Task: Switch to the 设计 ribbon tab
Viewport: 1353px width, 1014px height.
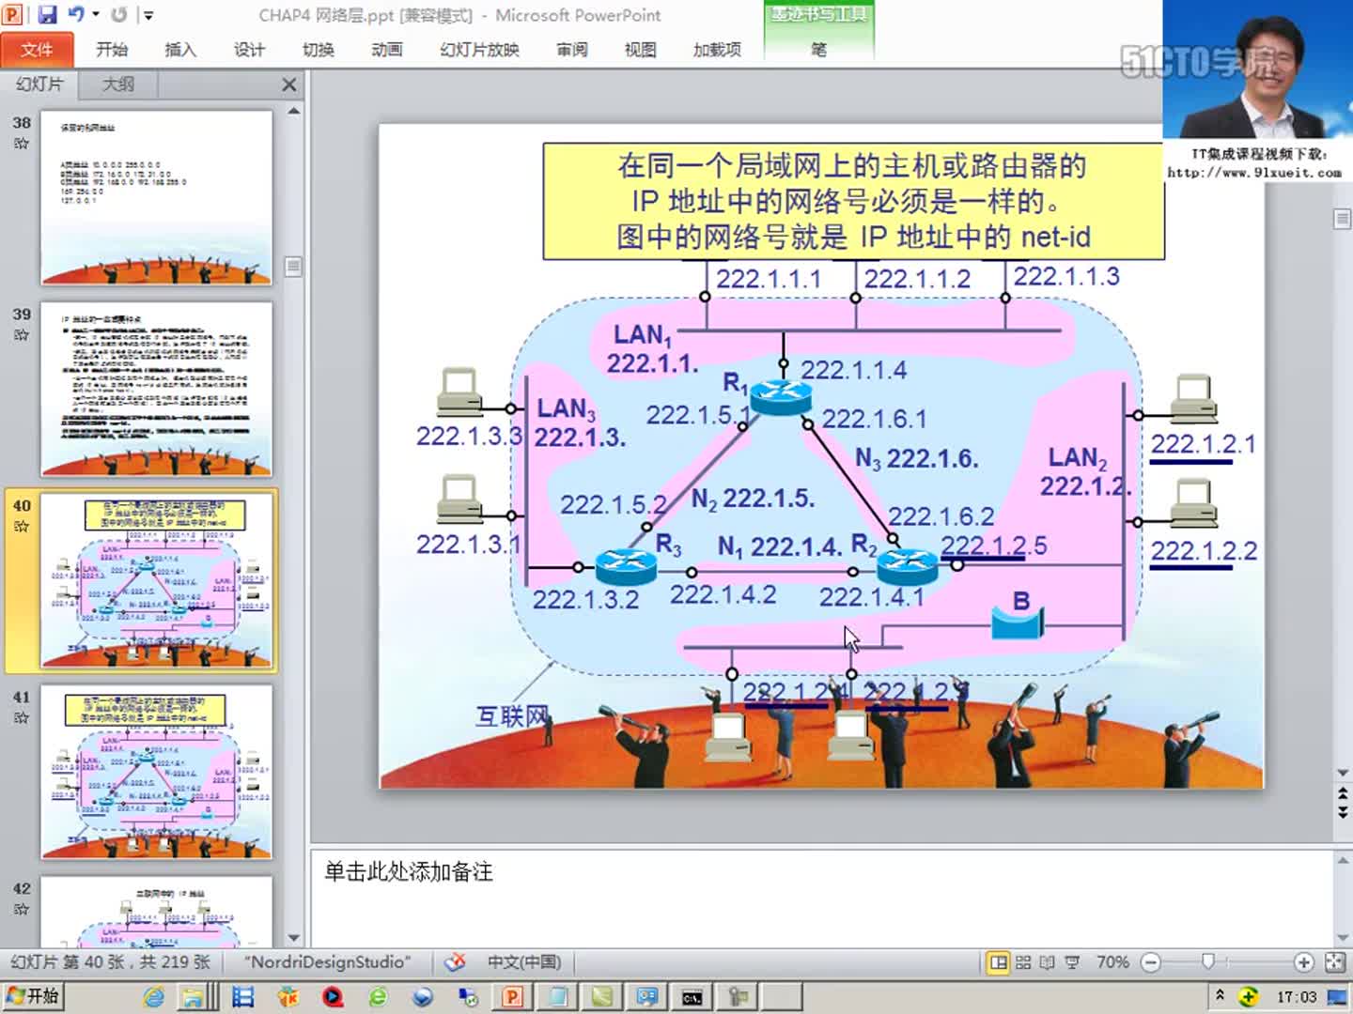Action: coord(249,49)
